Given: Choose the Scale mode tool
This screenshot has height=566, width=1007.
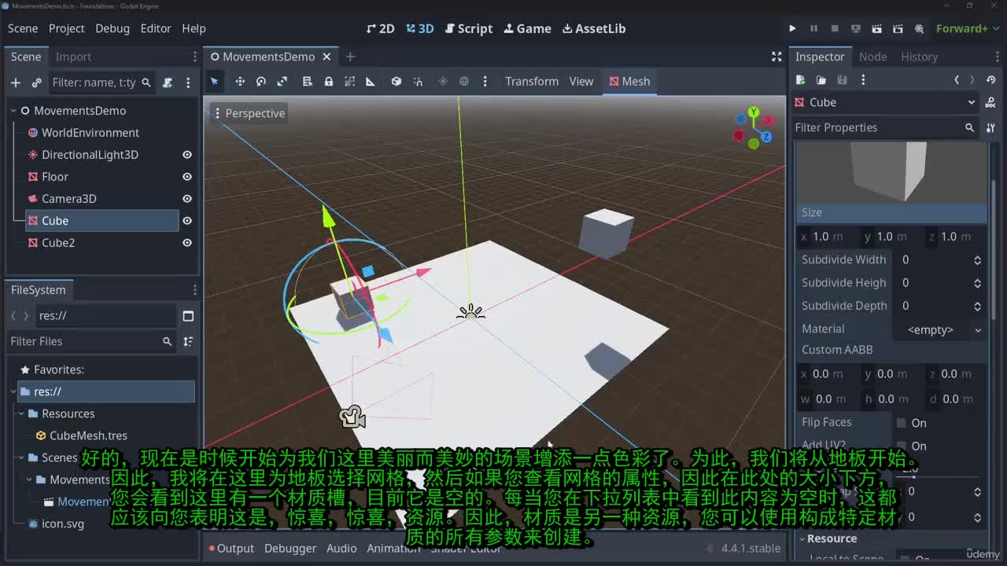Looking at the screenshot, I should pos(282,82).
